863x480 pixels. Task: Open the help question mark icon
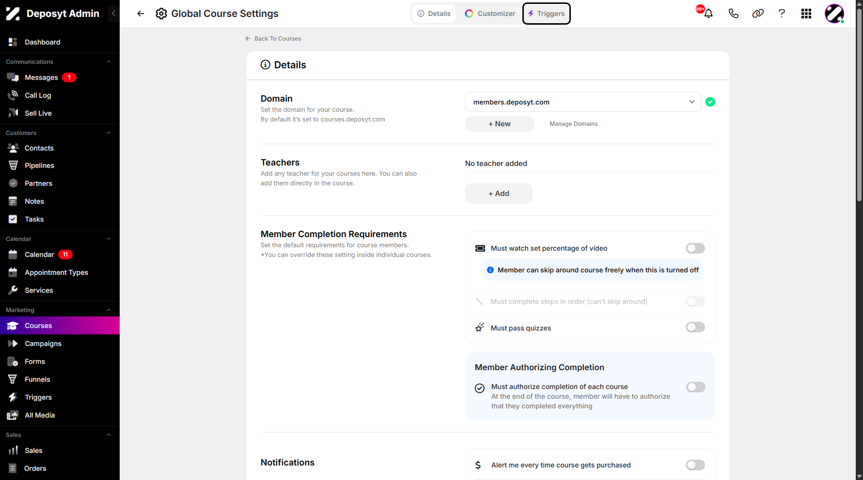pos(782,14)
